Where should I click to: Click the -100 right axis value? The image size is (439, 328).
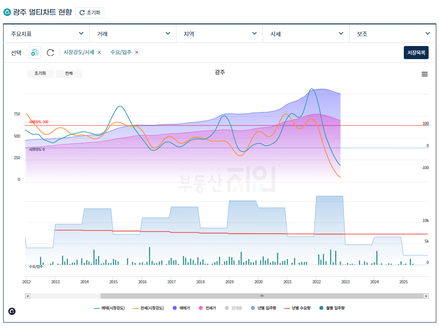coord(425,168)
